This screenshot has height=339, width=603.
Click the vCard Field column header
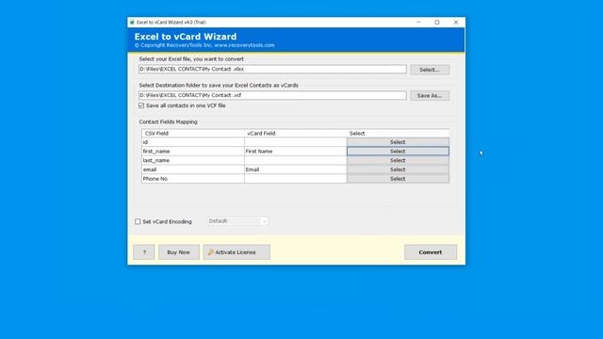pos(295,134)
